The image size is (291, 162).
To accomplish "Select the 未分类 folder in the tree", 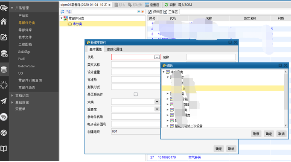I will coord(75,24).
